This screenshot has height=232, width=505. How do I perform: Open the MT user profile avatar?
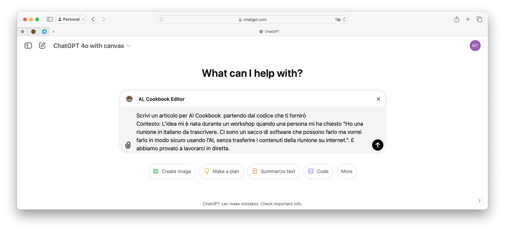[x=475, y=46]
